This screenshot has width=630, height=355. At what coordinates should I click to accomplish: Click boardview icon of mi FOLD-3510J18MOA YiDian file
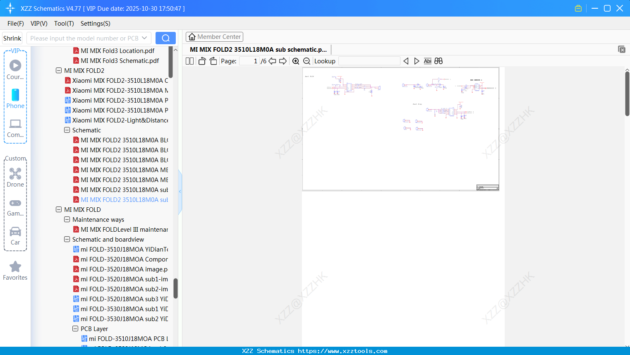coord(76,249)
